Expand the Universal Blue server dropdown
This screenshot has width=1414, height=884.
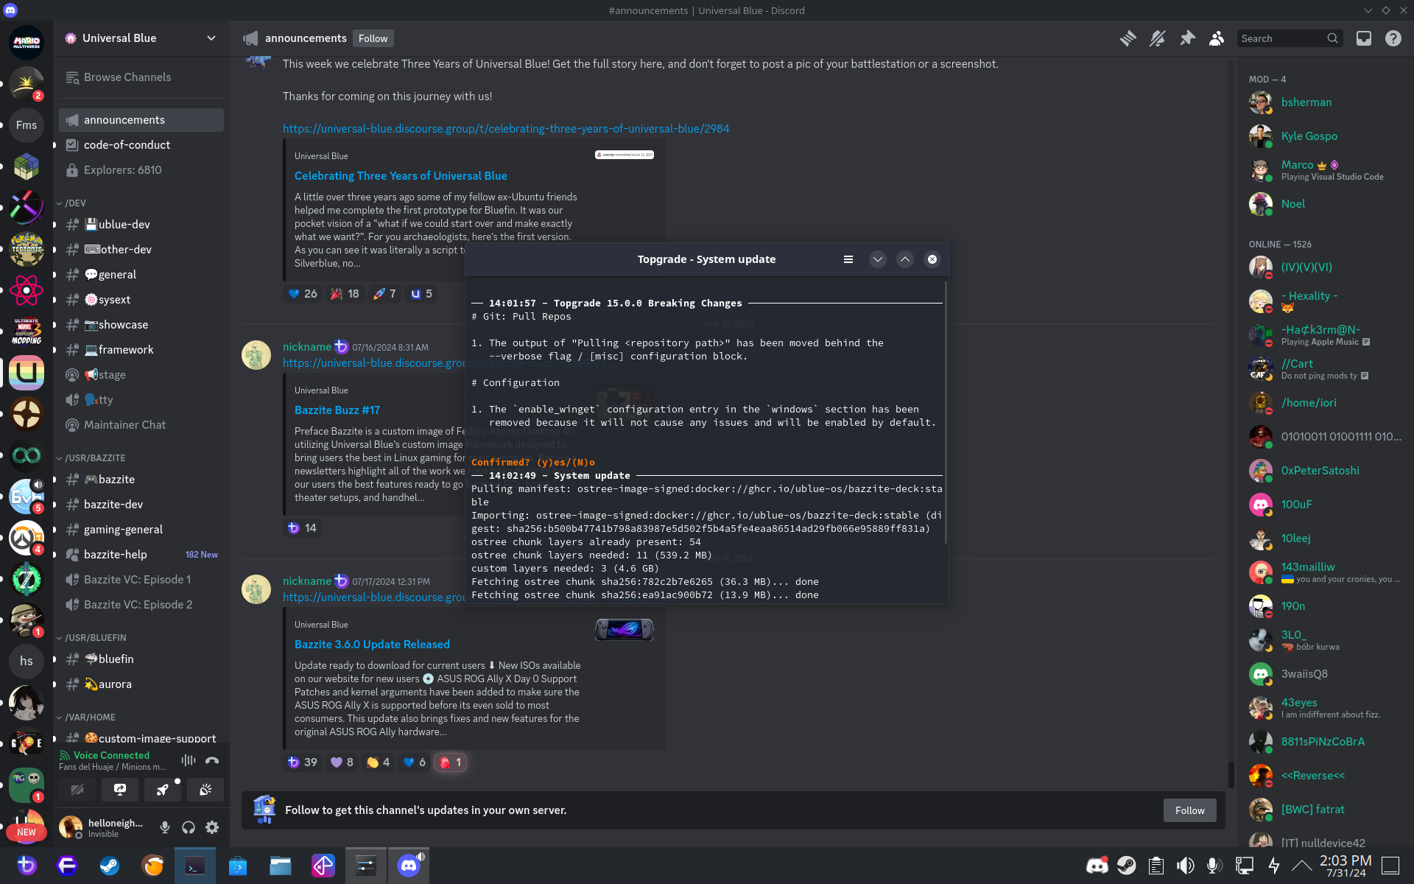211,38
